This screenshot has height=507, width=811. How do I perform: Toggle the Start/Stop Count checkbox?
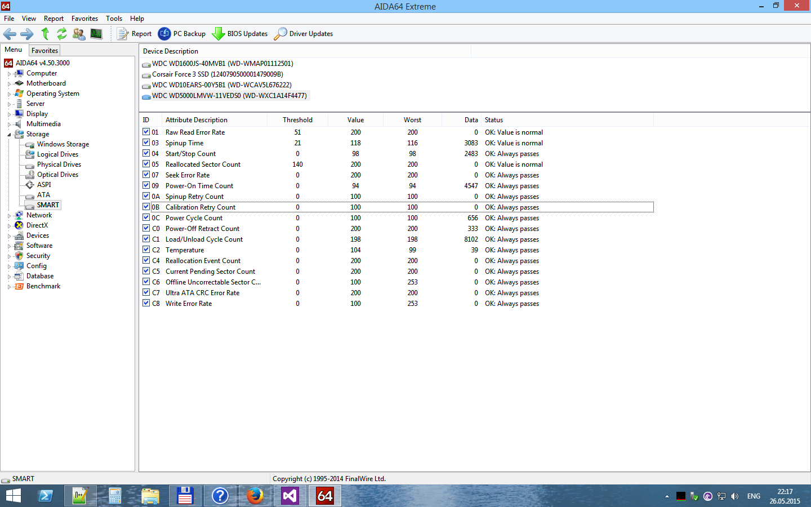point(146,153)
